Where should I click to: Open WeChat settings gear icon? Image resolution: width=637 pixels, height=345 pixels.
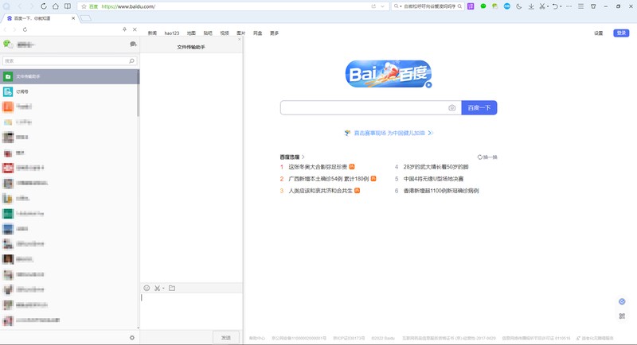tap(132, 338)
